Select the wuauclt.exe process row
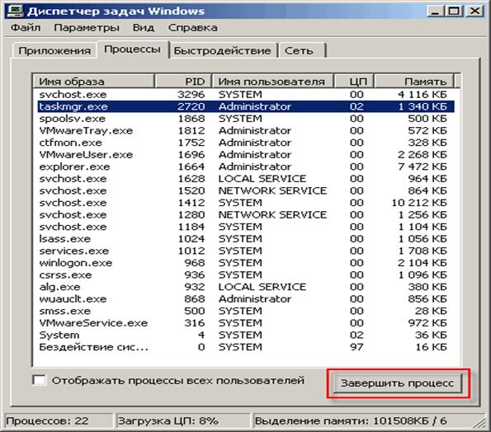 (x=246, y=299)
